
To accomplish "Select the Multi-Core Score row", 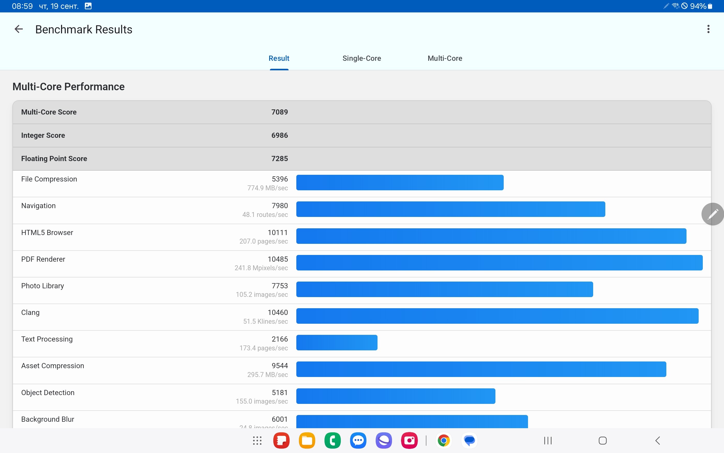I will pos(362,112).
